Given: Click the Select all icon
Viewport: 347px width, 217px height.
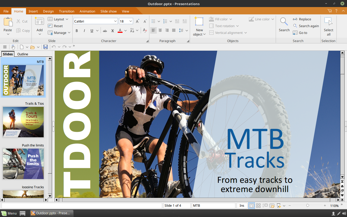Looking at the screenshot, I should (328, 22).
